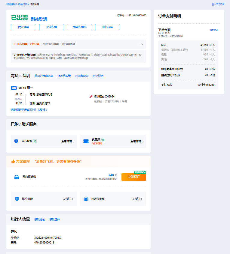Open 去预订 for 航空保险

[x=68, y=199]
